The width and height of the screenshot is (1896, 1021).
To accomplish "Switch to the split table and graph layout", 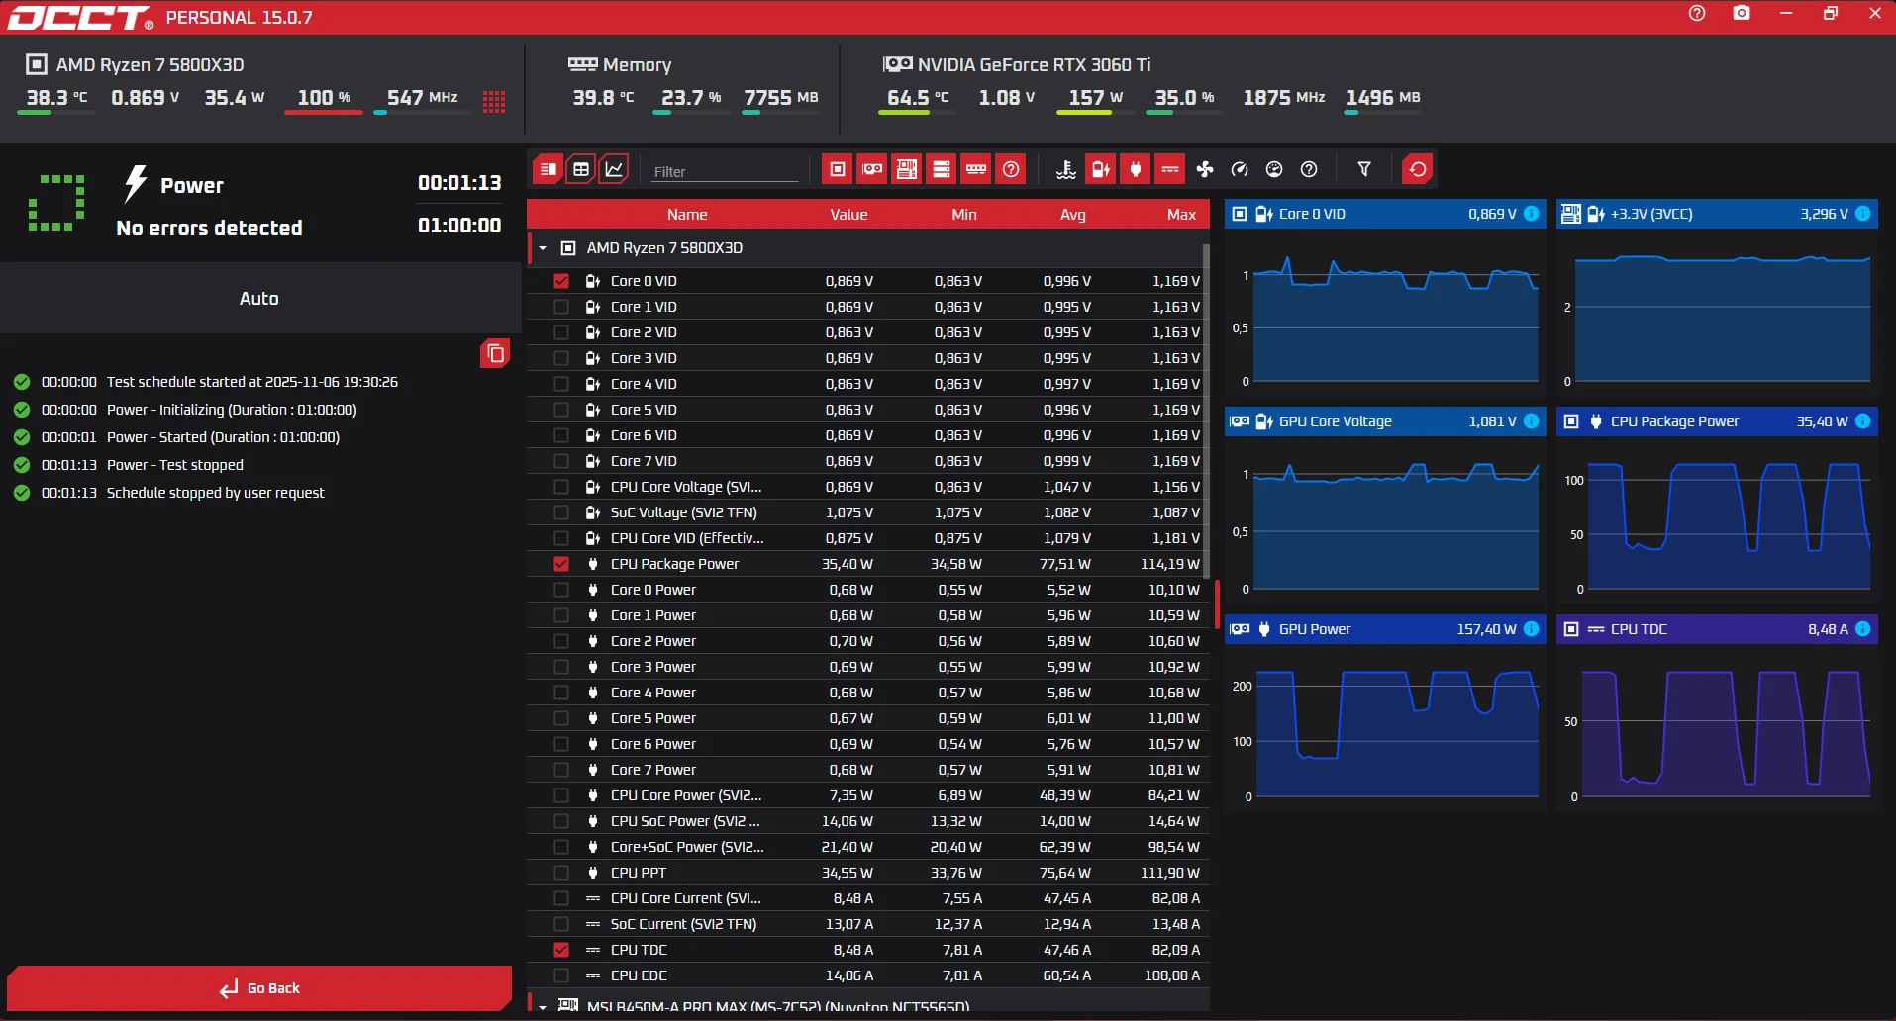I will pyautogui.click(x=548, y=169).
